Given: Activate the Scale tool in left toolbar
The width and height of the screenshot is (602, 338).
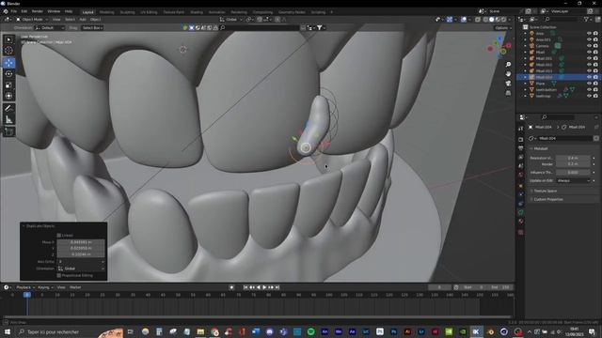Looking at the screenshot, I should point(8,85).
